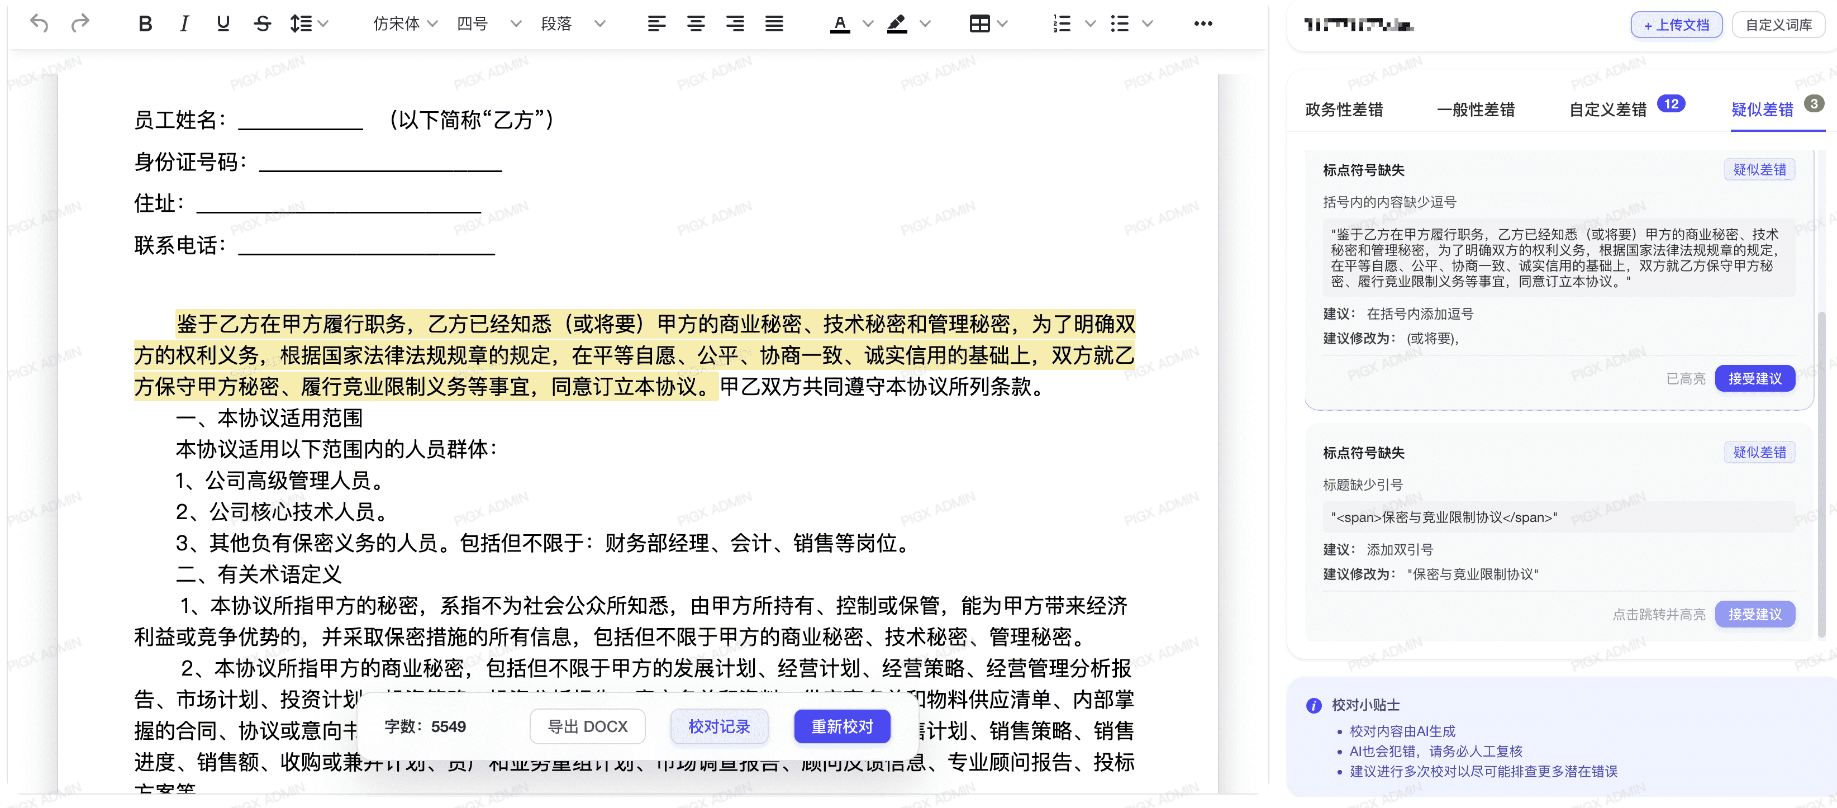
Task: Insert a table
Action: pyautogui.click(x=980, y=23)
